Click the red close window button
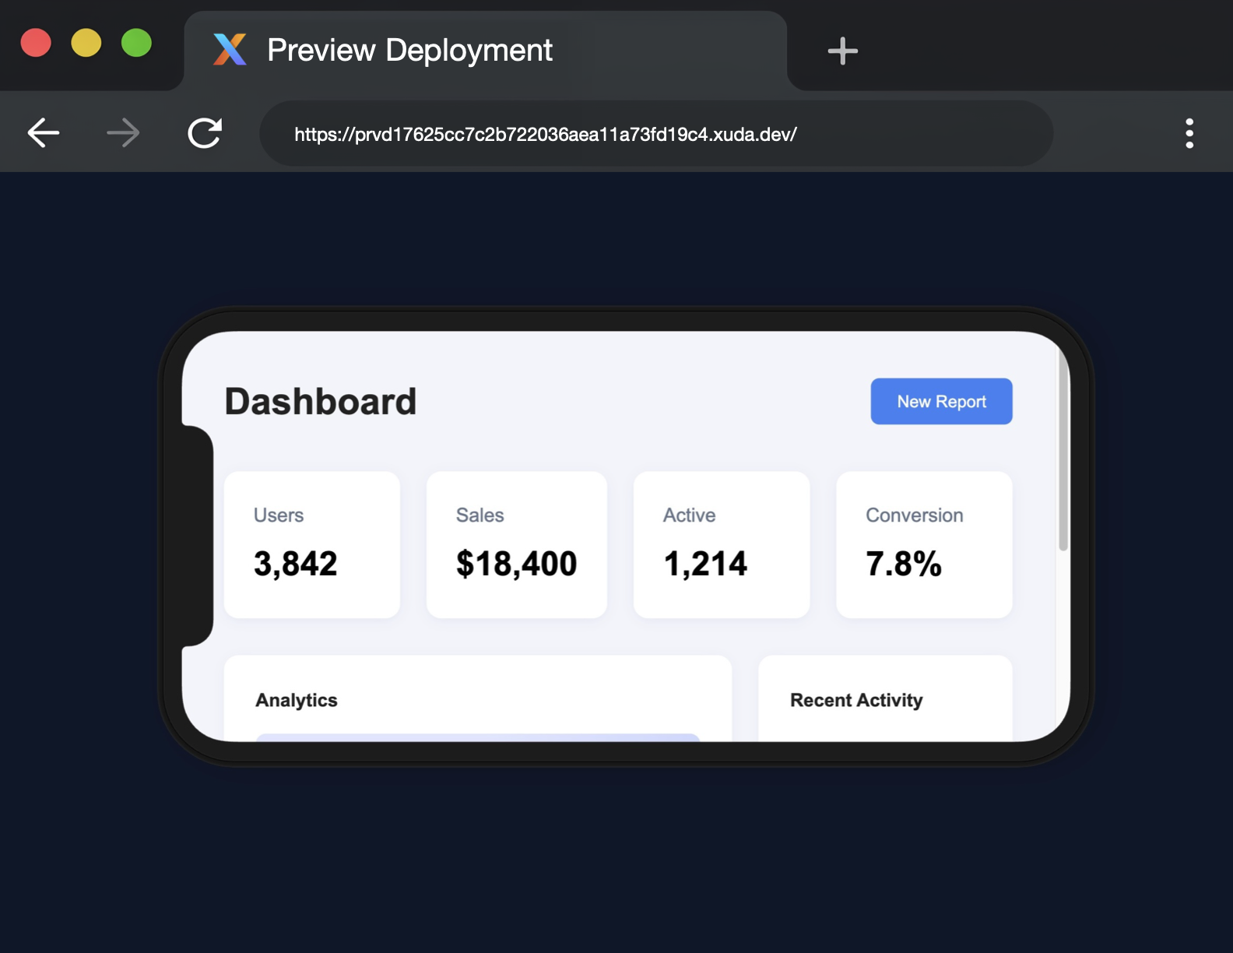The height and width of the screenshot is (953, 1233). point(36,43)
